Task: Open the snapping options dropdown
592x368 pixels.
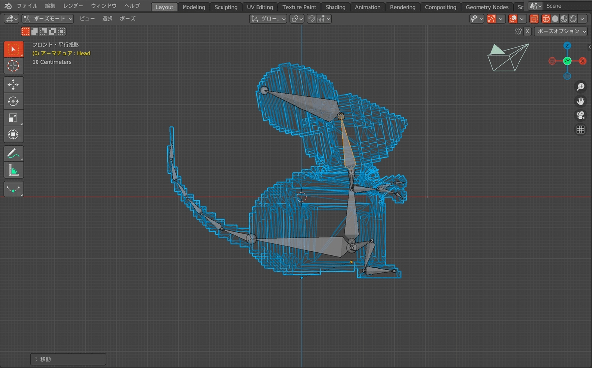Action: click(x=324, y=19)
